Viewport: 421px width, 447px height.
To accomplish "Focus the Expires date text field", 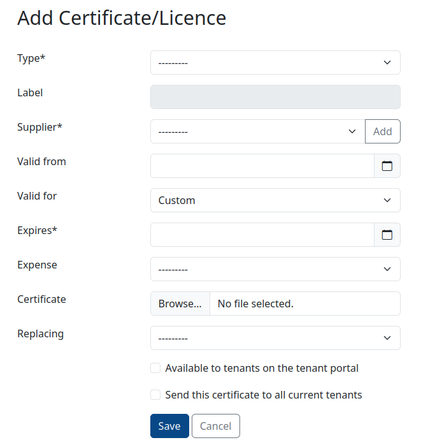I will [262, 235].
